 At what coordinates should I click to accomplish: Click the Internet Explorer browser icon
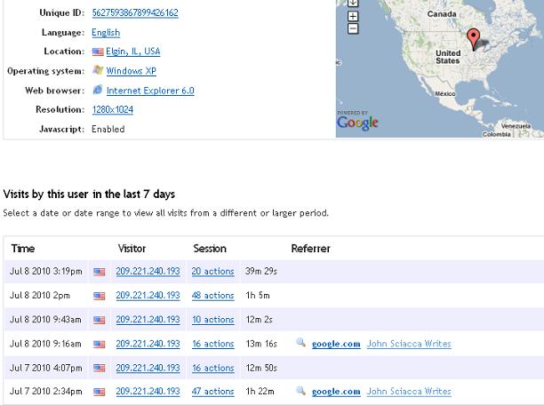click(x=98, y=90)
